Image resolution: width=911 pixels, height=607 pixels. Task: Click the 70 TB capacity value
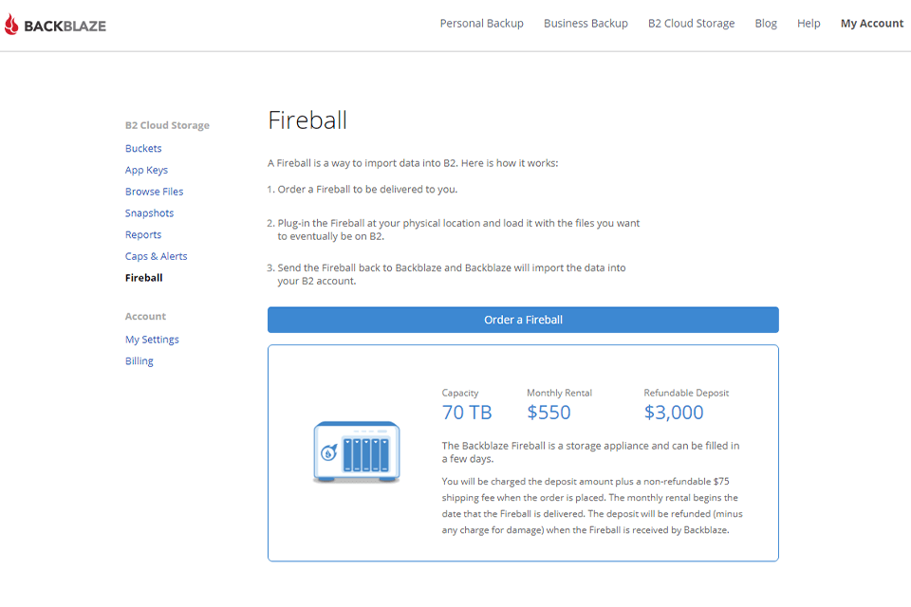(x=467, y=413)
